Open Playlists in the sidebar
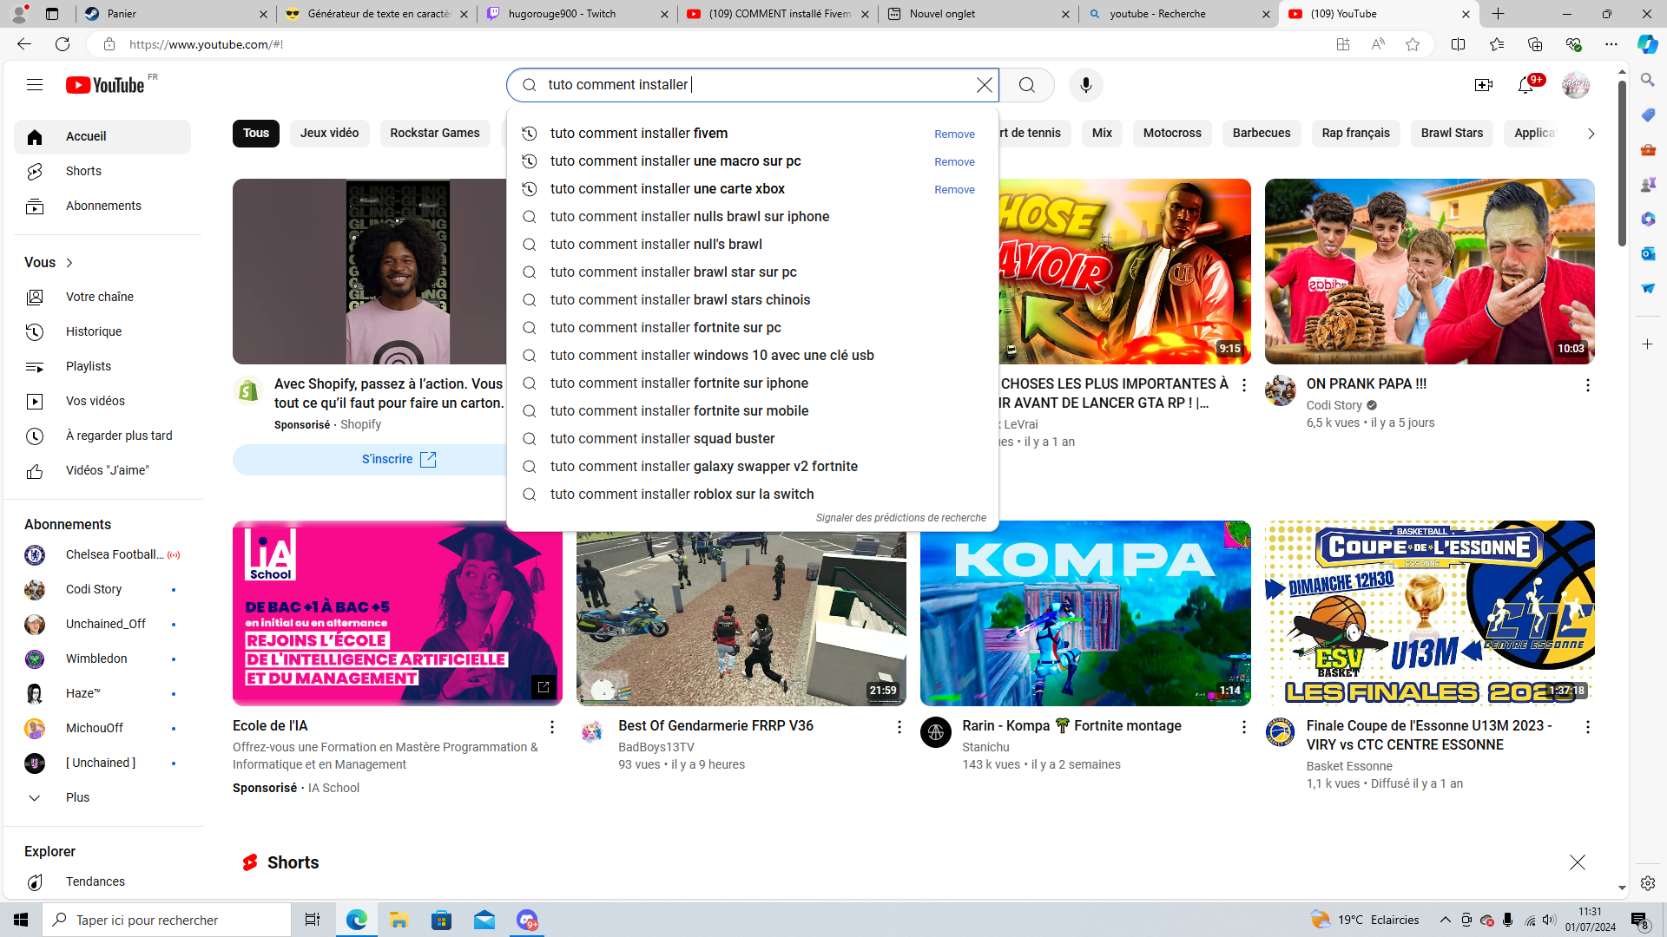The image size is (1667, 937). point(102,367)
